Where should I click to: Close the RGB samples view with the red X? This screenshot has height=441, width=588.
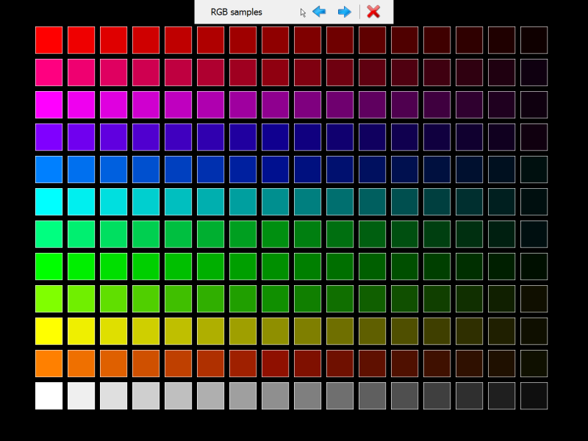(x=373, y=12)
